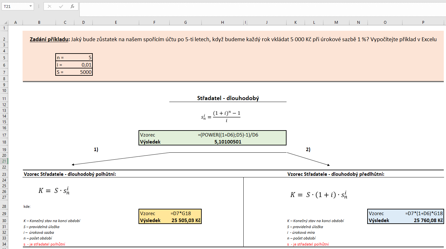Viewport: 446px width, 249px height.
Task: Click the Cancel X icon in formula bar
Action: 50,6
